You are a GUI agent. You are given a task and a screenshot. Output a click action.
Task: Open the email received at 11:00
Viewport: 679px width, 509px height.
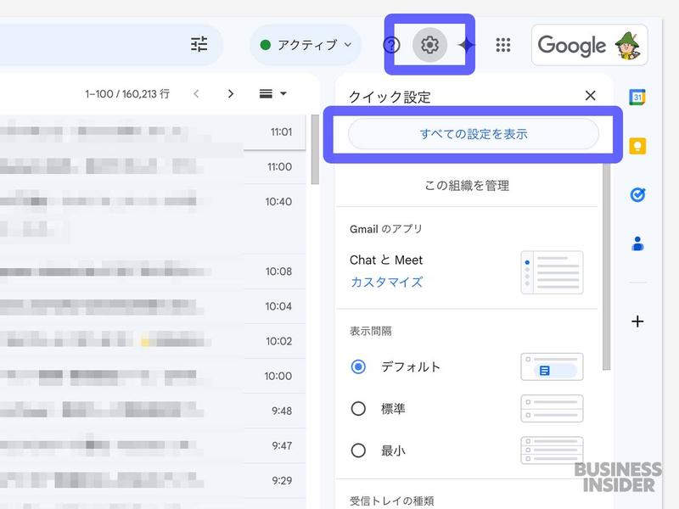pos(153,167)
